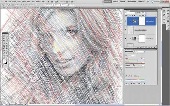This screenshot has width=170, height=106.
Task: Delete layer using Layers trash icon
Action: pos(154,47)
